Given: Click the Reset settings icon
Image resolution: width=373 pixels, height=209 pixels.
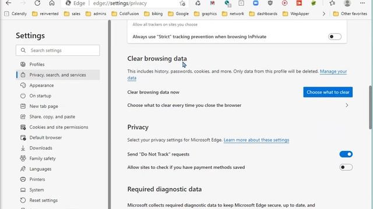Looking at the screenshot, I should click(23, 200).
